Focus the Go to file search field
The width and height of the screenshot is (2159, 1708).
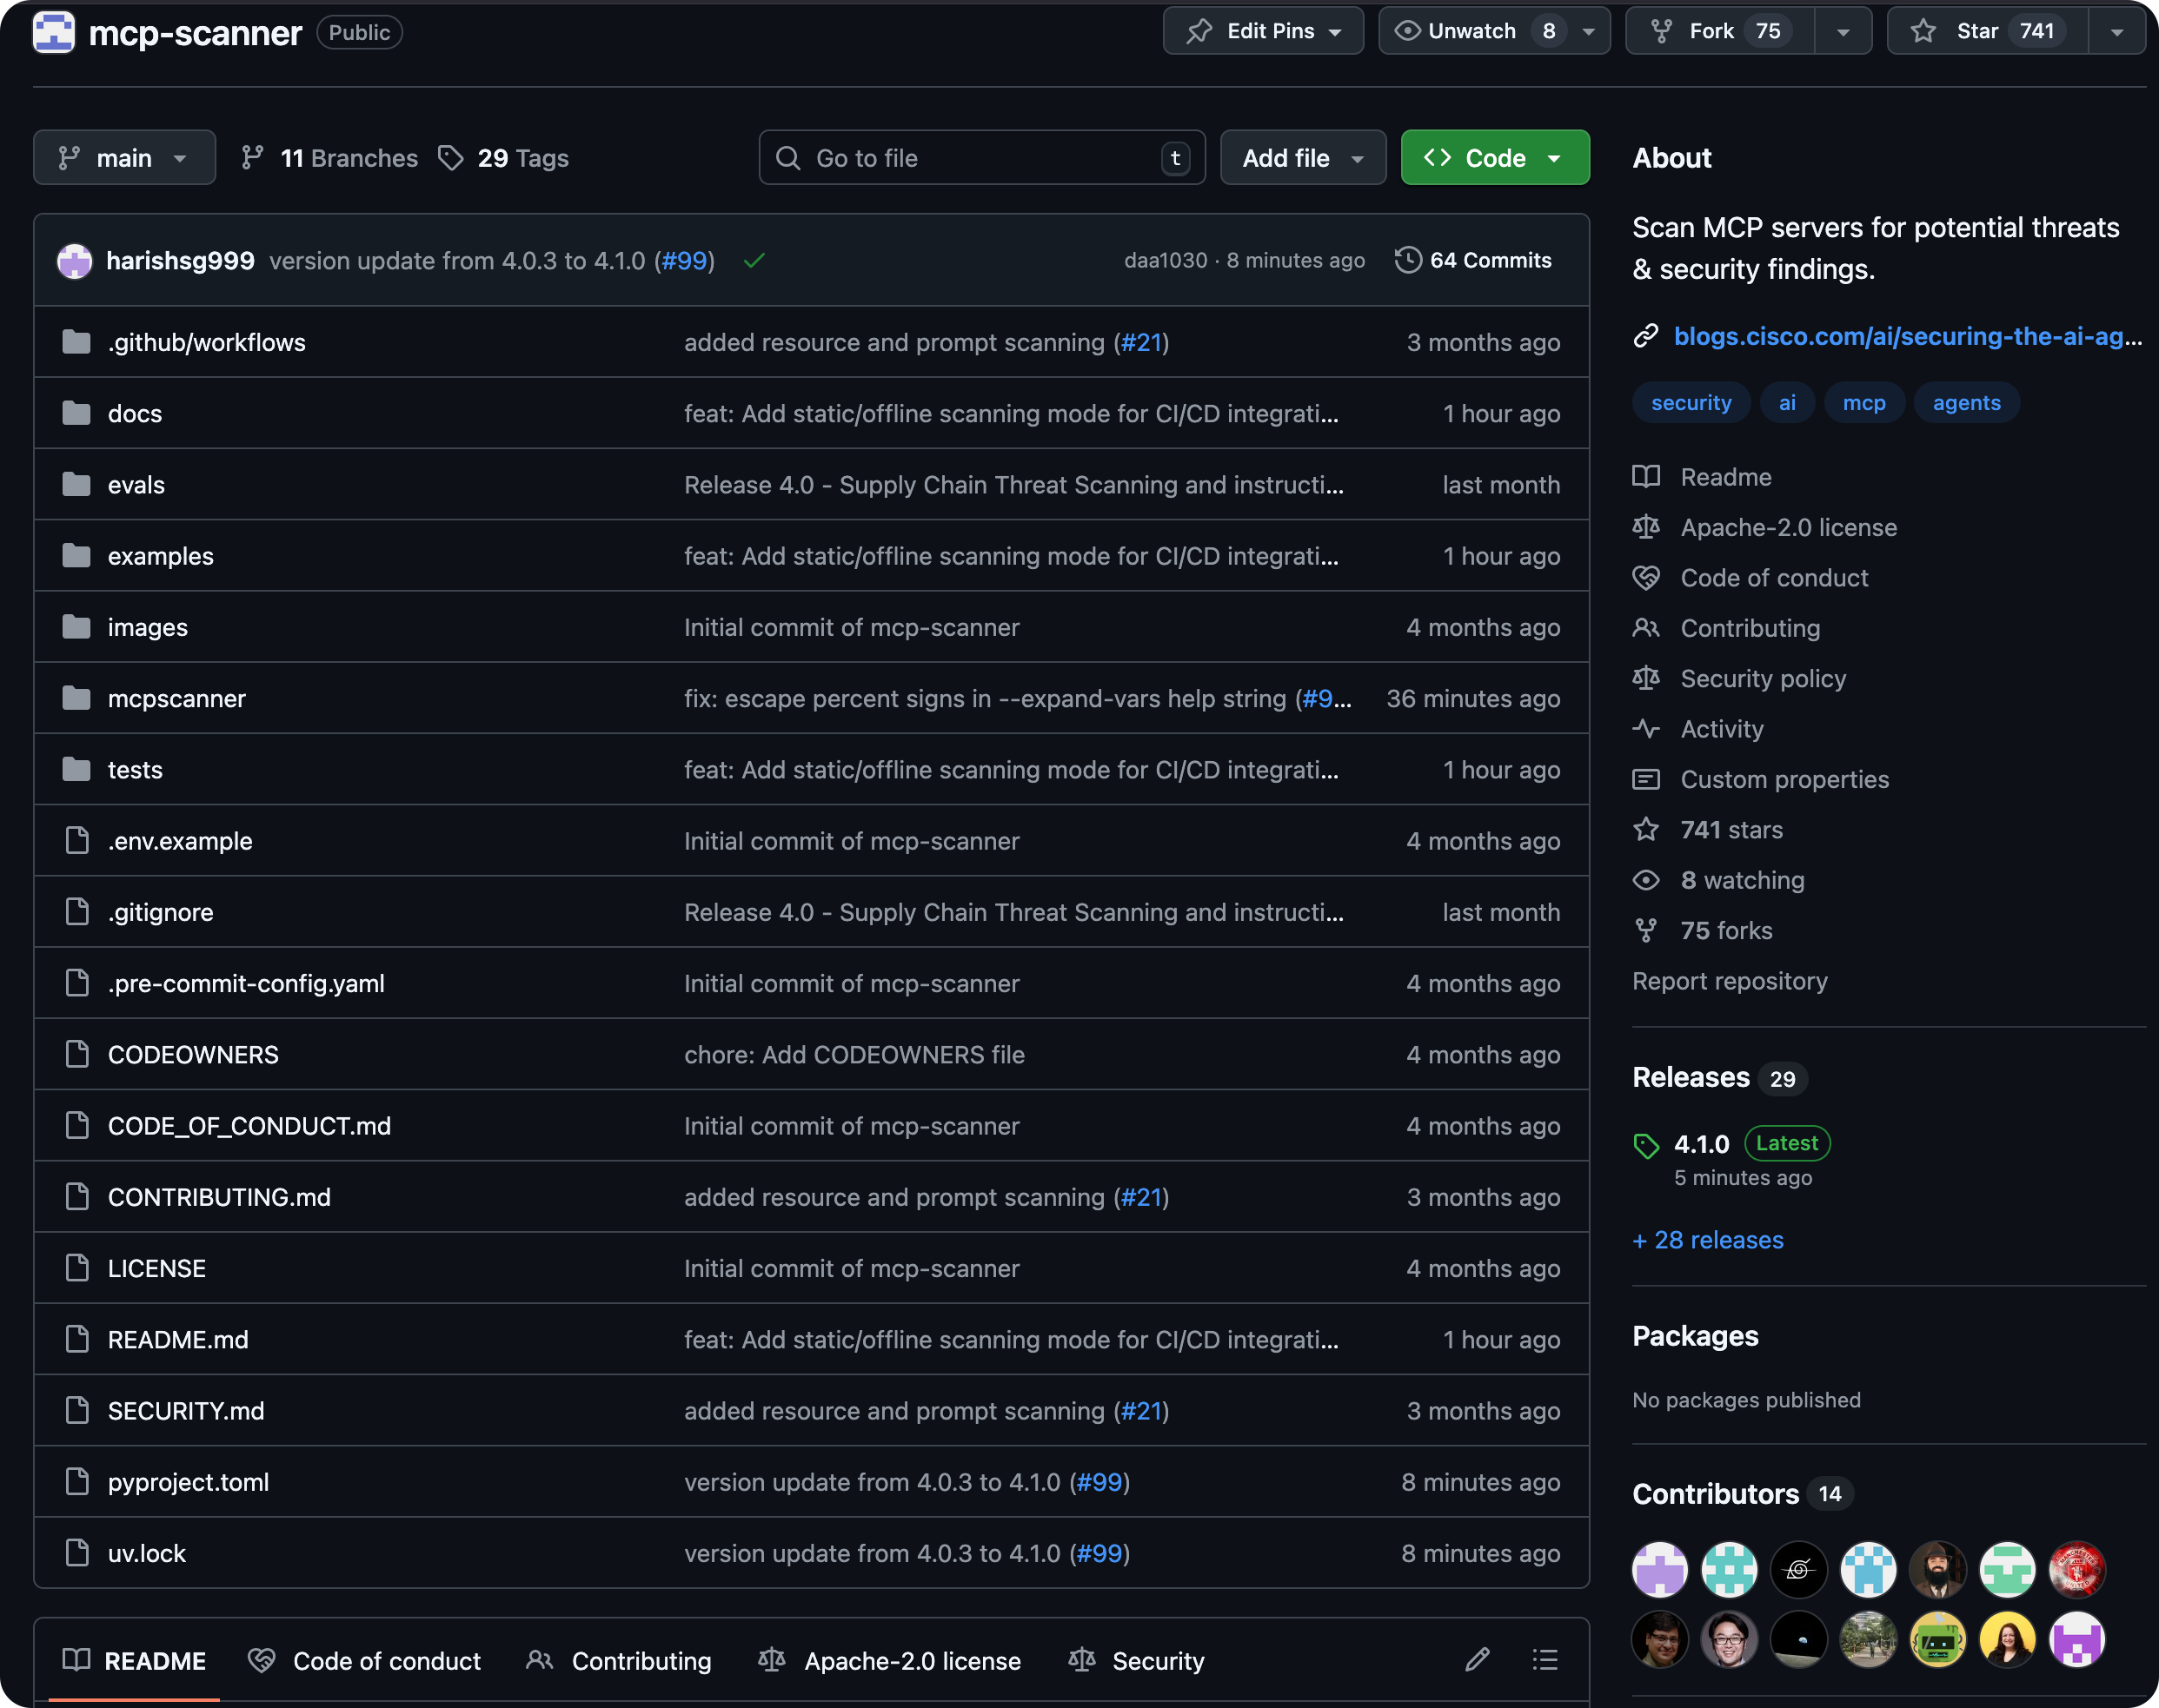(980, 158)
